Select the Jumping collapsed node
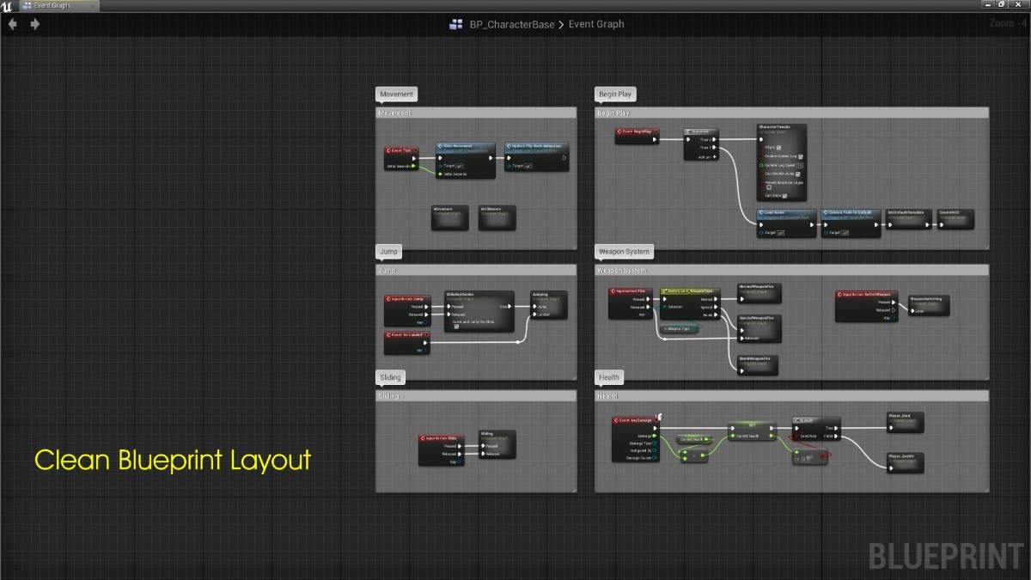 (549, 305)
